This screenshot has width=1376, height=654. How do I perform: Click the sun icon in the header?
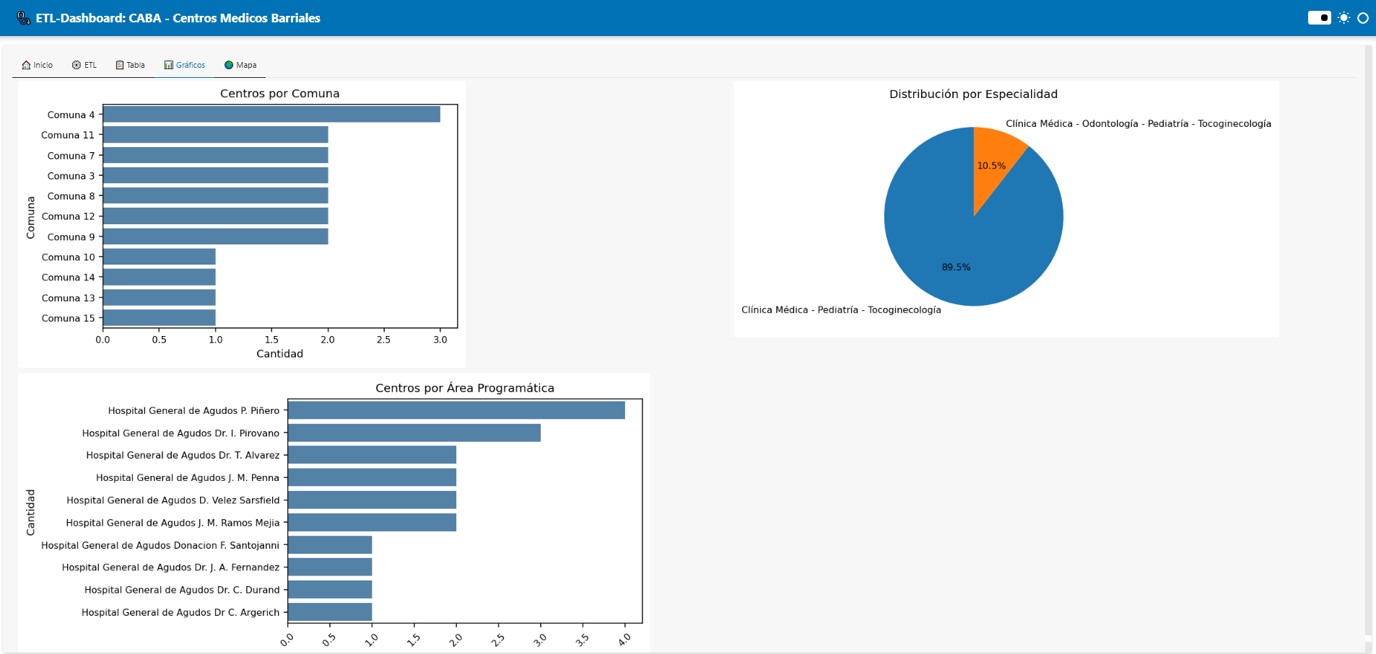(1344, 18)
